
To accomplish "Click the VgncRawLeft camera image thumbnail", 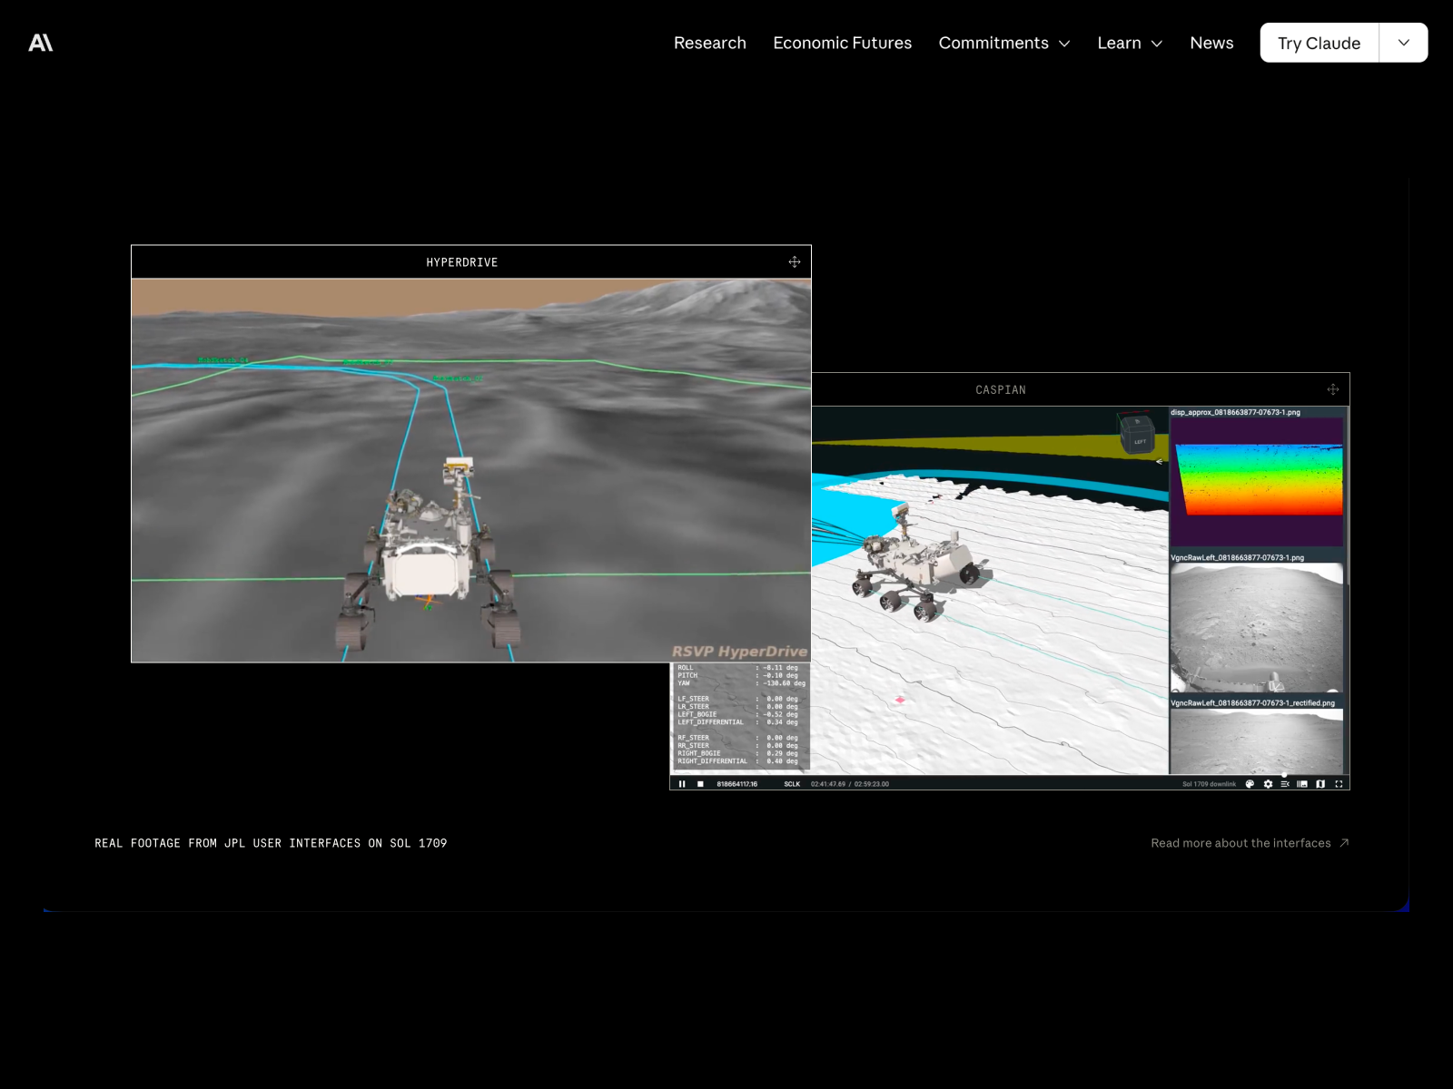I will 1258,626.
